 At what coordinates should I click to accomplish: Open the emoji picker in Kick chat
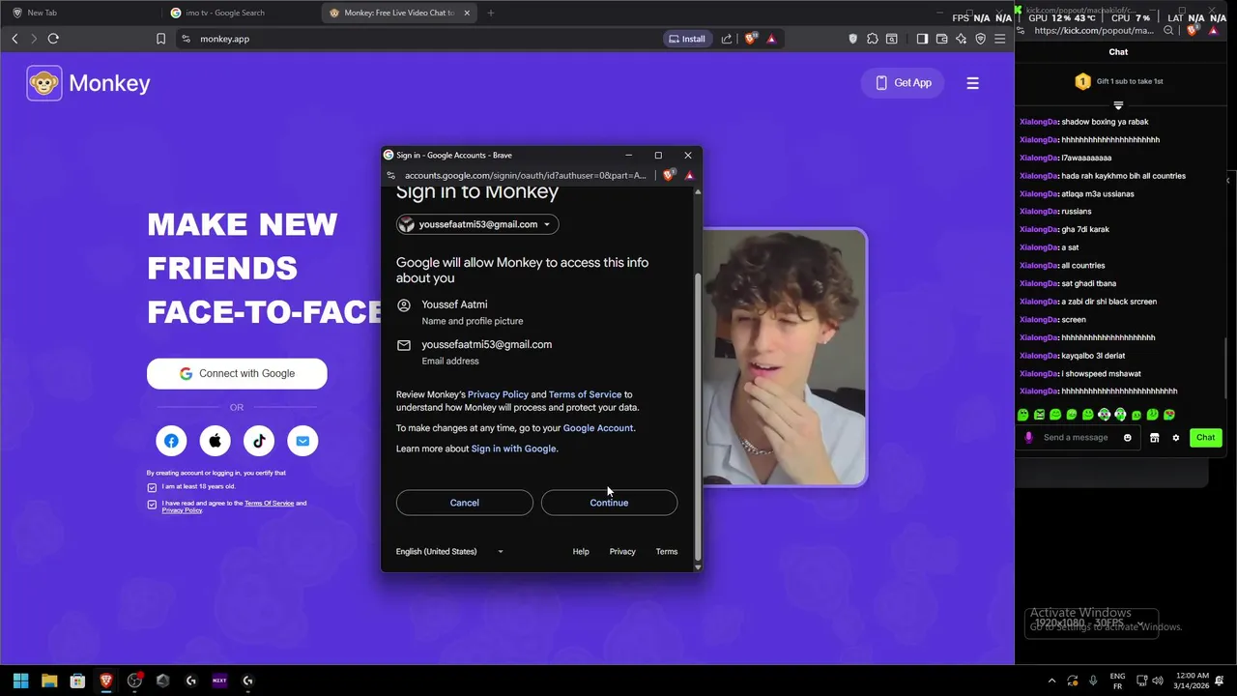[1128, 438]
